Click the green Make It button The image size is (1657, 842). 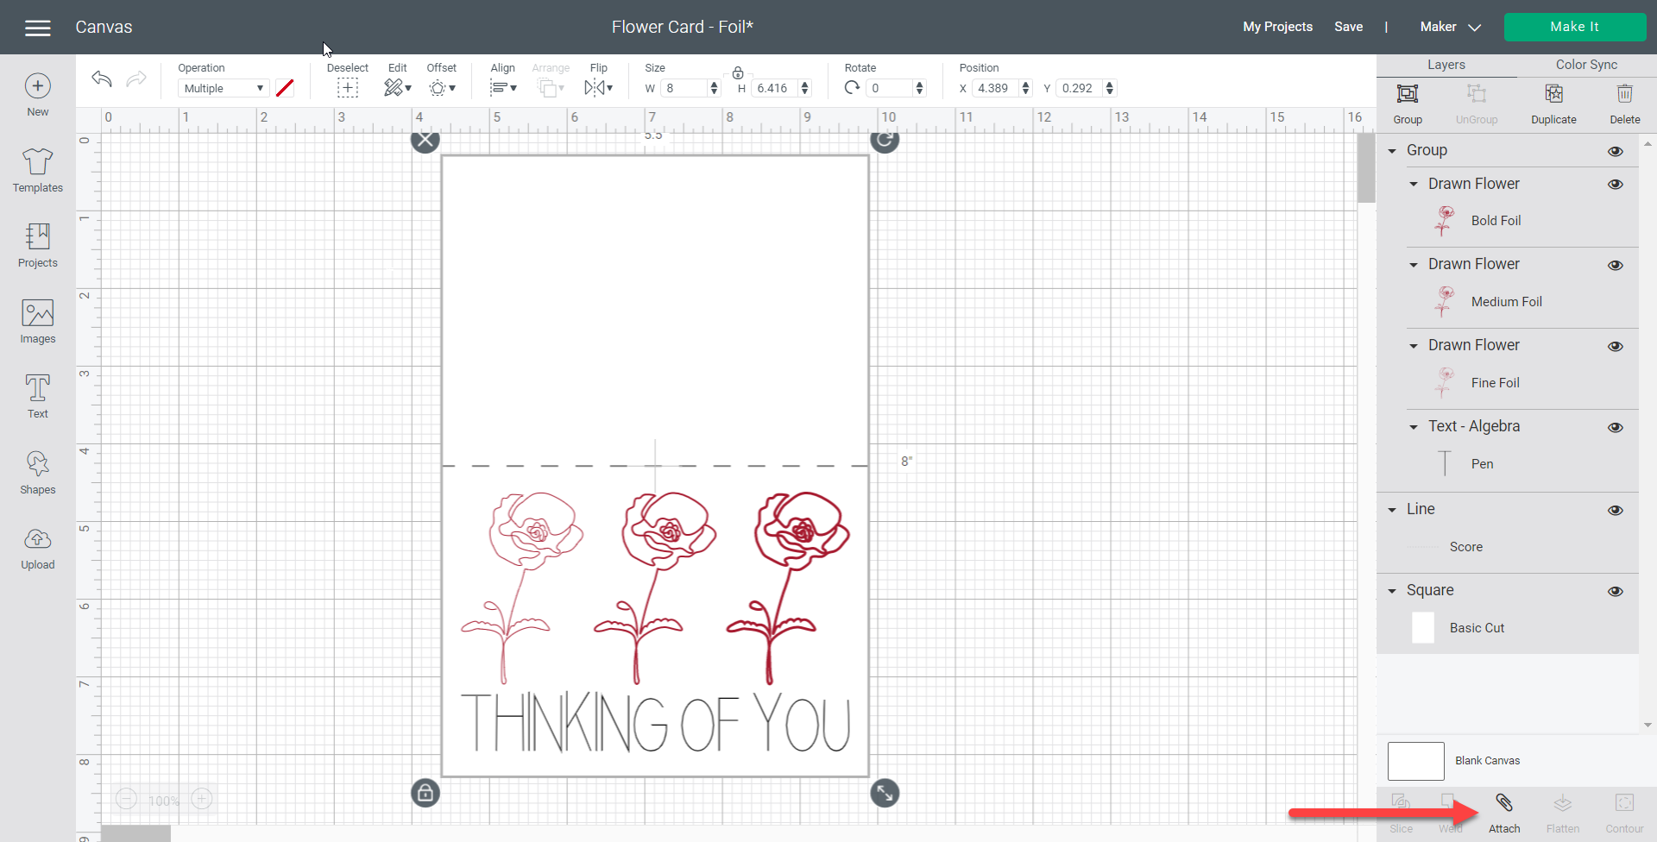pos(1574,27)
